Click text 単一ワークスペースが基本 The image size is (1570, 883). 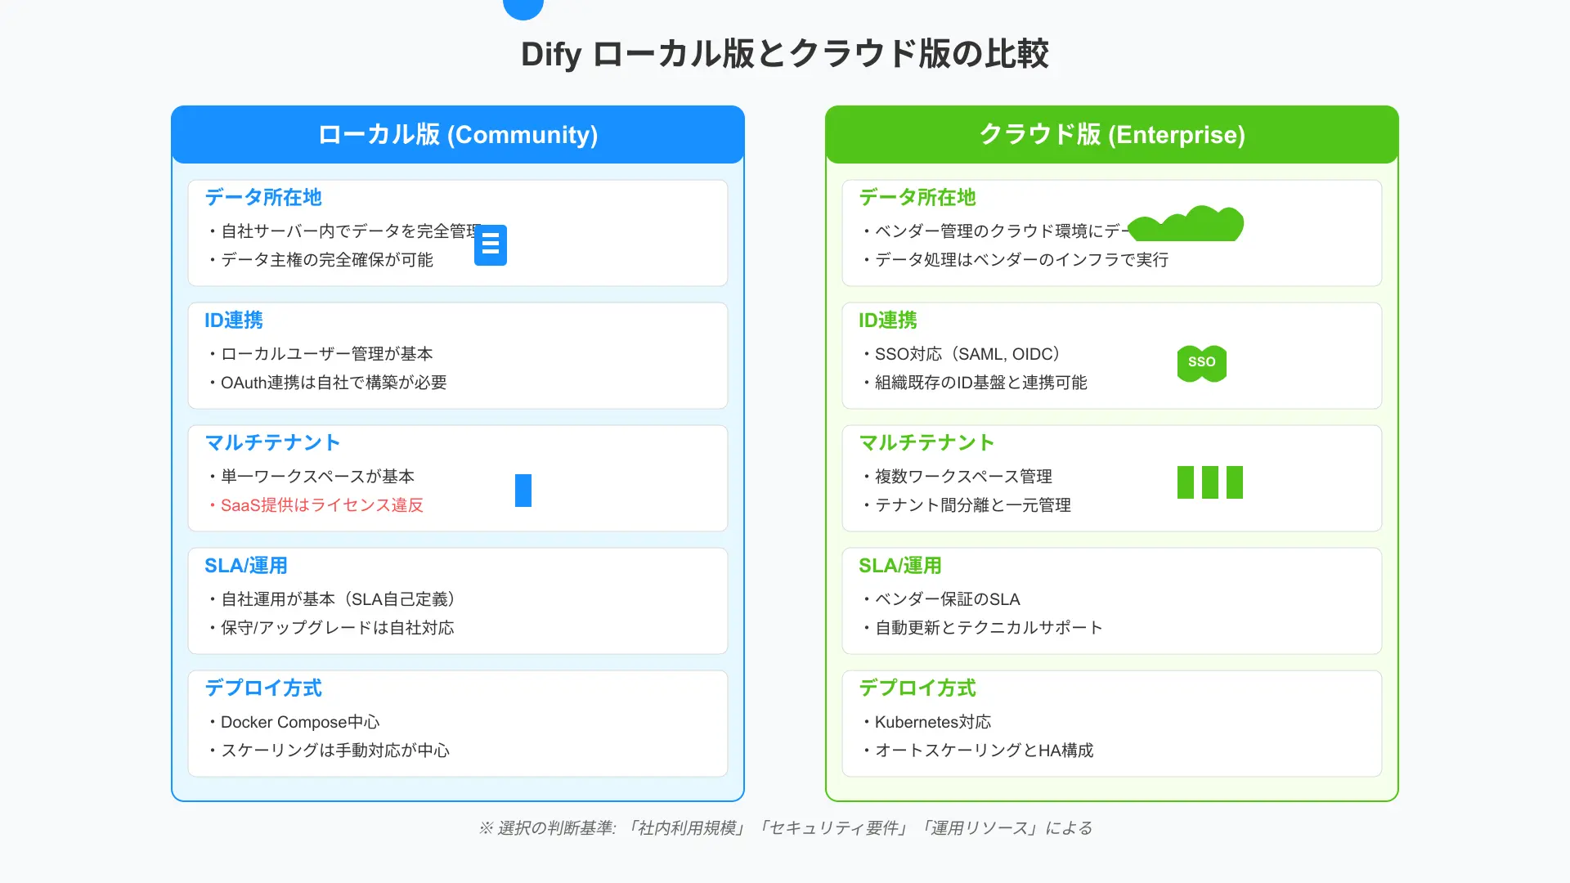coord(311,477)
